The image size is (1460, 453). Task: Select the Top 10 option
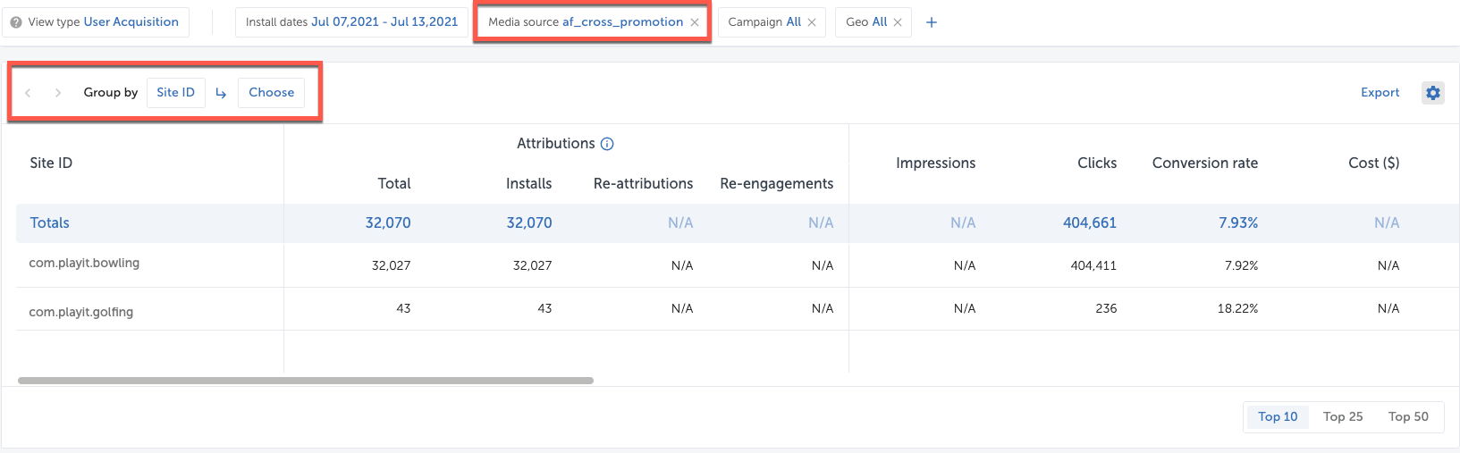click(1277, 416)
